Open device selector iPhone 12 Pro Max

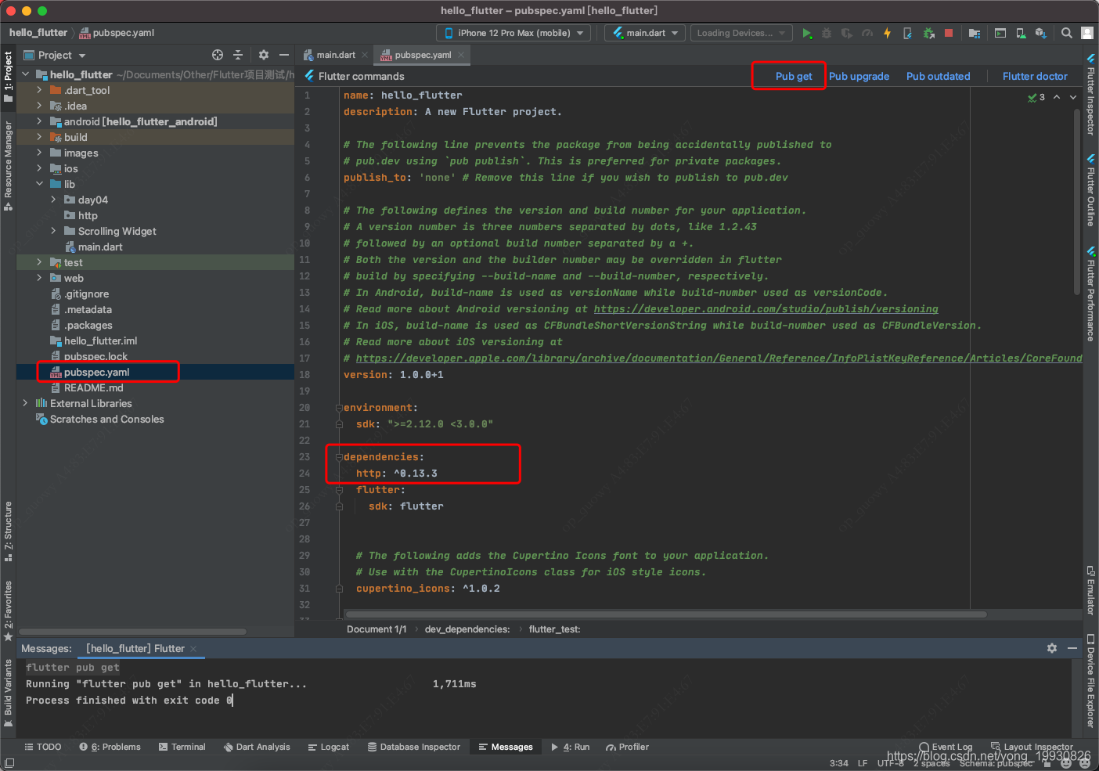click(514, 33)
